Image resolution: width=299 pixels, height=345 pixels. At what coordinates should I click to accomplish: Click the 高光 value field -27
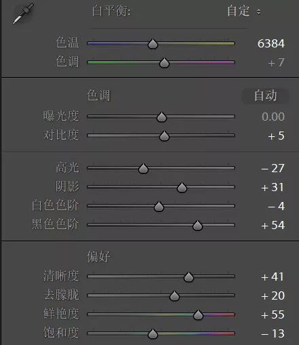pyautogui.click(x=273, y=168)
